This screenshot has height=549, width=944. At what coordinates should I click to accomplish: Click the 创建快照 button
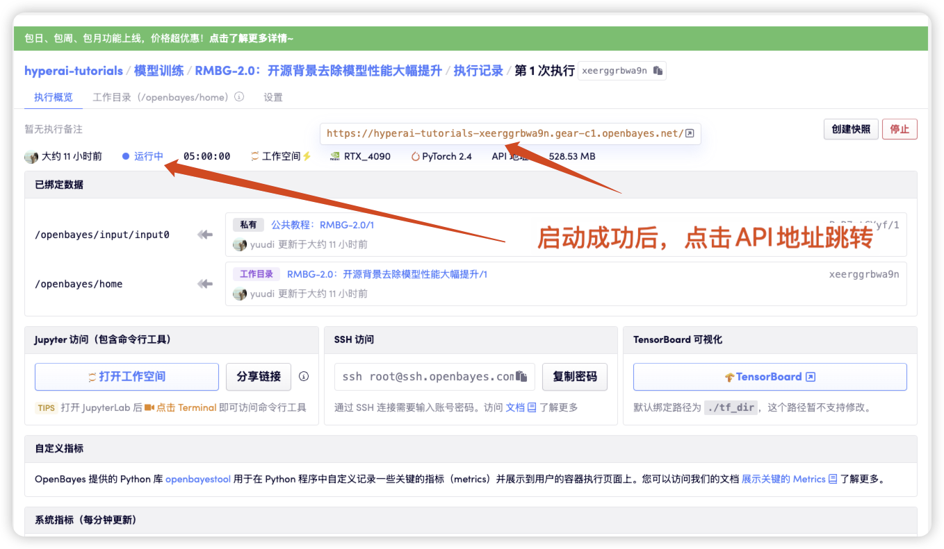pos(851,129)
